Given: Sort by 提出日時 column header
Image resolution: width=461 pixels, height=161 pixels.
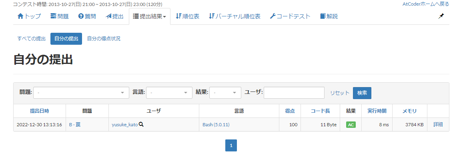Looking at the screenshot, I should click(39, 111).
